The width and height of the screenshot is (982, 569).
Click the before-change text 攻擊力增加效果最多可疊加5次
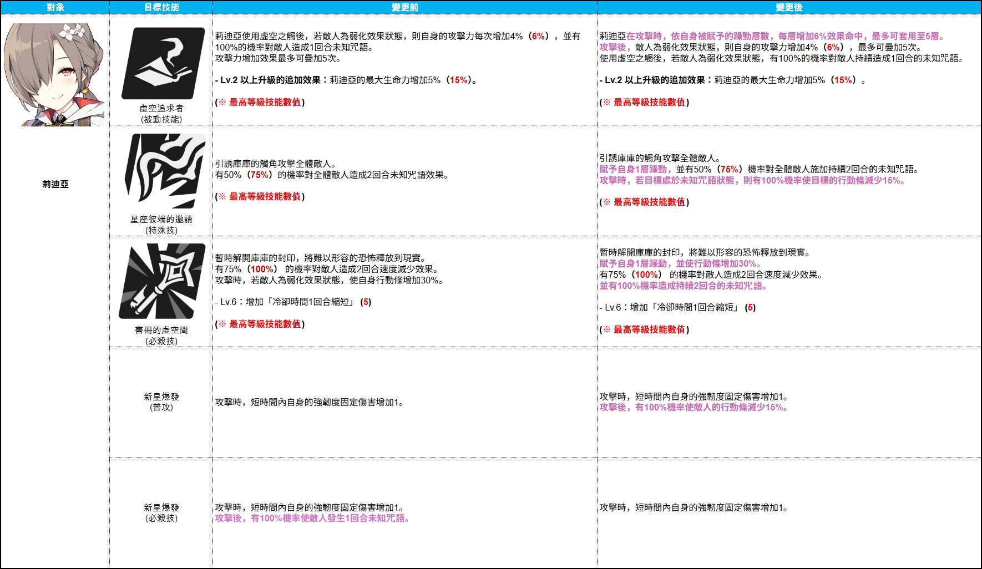(279, 58)
